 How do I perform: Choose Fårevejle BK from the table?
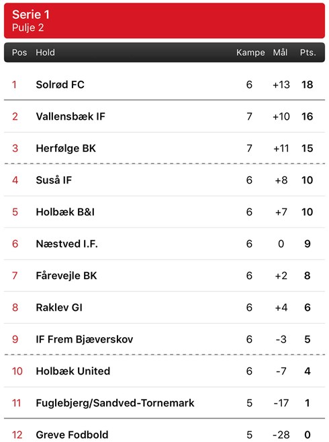coord(164,275)
